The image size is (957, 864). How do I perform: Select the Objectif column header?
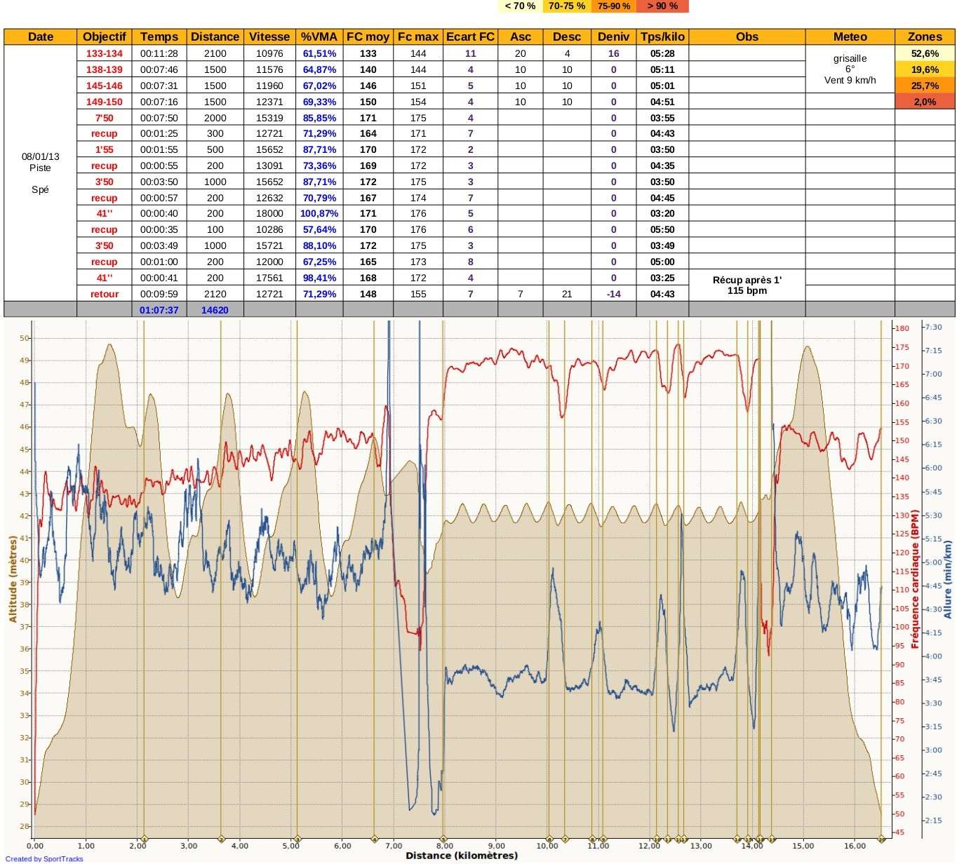(x=105, y=36)
